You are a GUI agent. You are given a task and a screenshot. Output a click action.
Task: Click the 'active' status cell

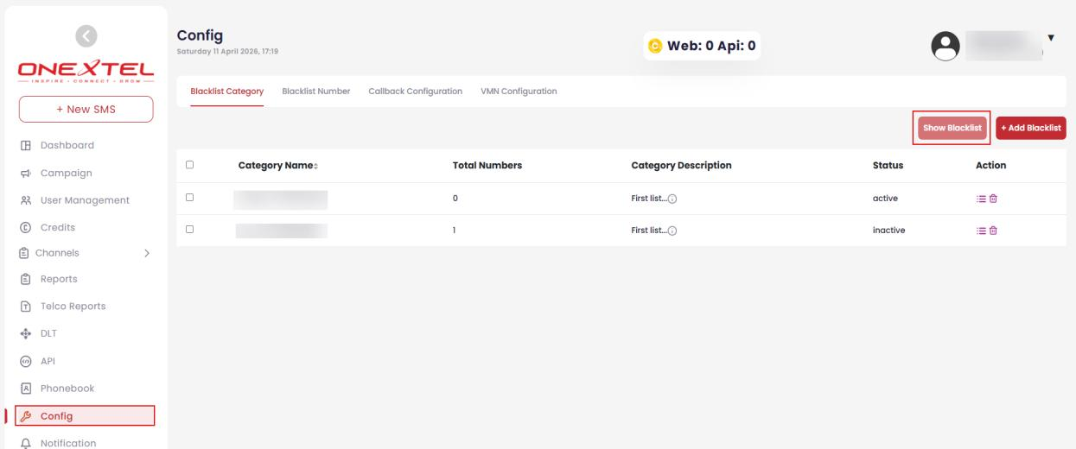886,199
